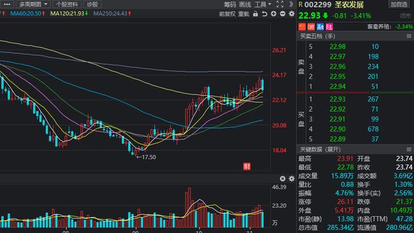
Task: Zoom in chart with plus icon
Action: click(x=274, y=14)
